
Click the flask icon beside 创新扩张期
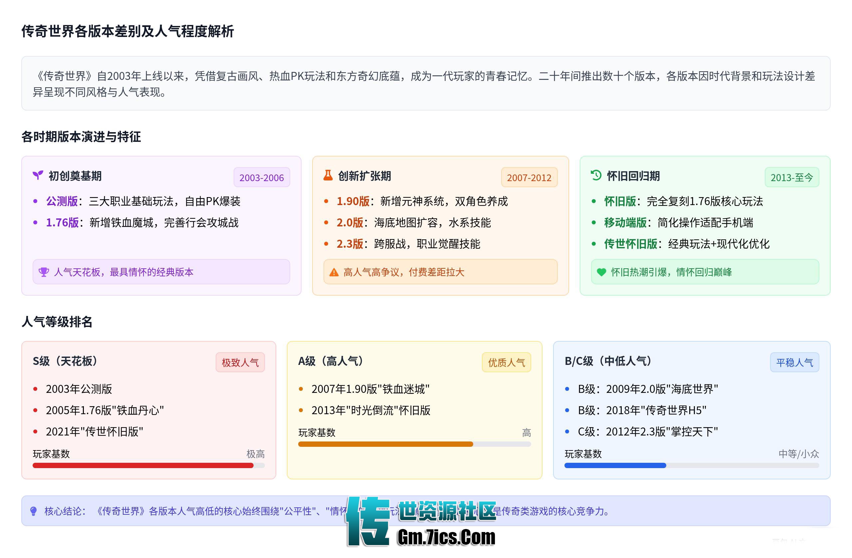(x=328, y=175)
